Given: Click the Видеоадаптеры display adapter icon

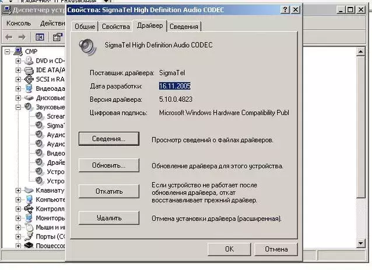Looking at the screenshot, I should (29, 88).
